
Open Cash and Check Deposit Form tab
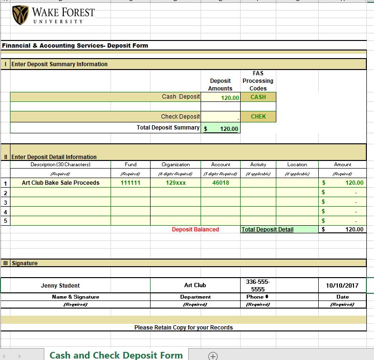coord(116,355)
